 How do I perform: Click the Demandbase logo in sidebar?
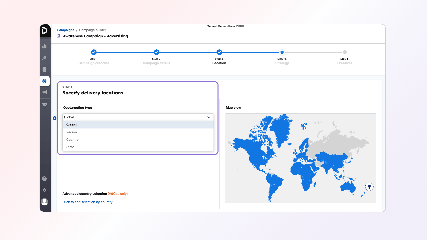coord(45,30)
